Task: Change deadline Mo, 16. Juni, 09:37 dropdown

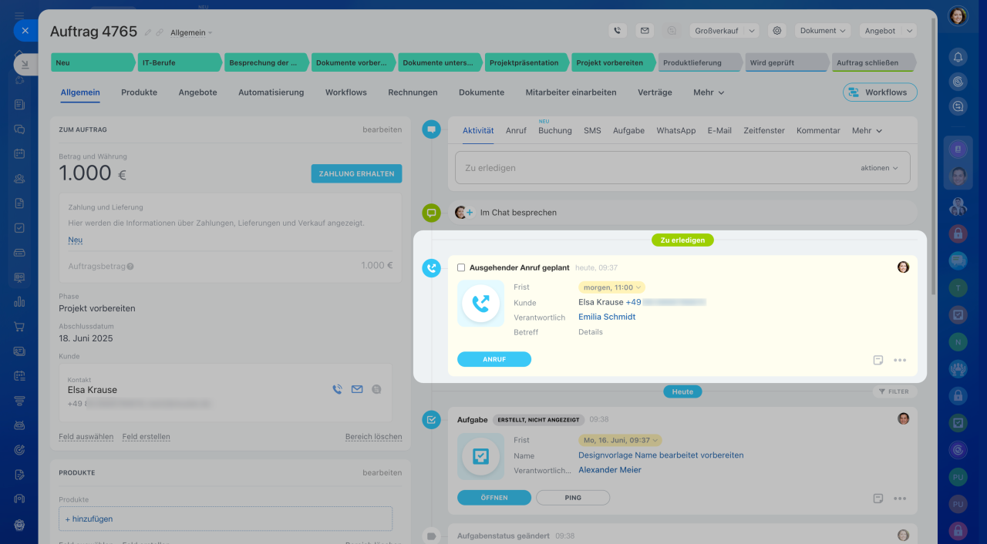Action: [620, 441]
